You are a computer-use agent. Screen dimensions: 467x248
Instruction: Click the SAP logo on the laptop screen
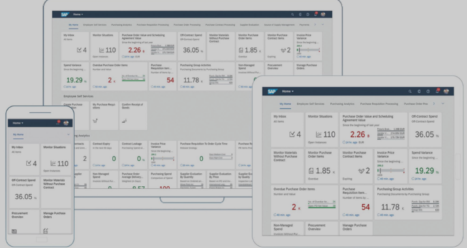pos(65,14)
